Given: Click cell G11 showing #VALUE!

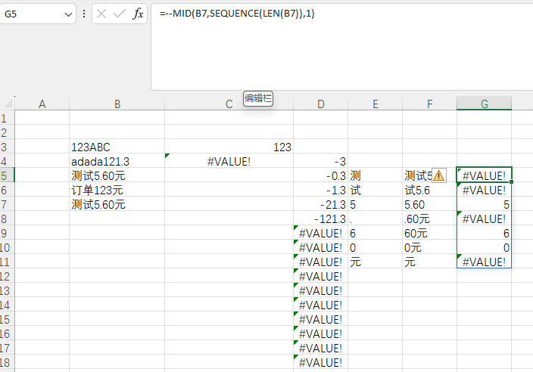Looking at the screenshot, I should pyautogui.click(x=484, y=262).
